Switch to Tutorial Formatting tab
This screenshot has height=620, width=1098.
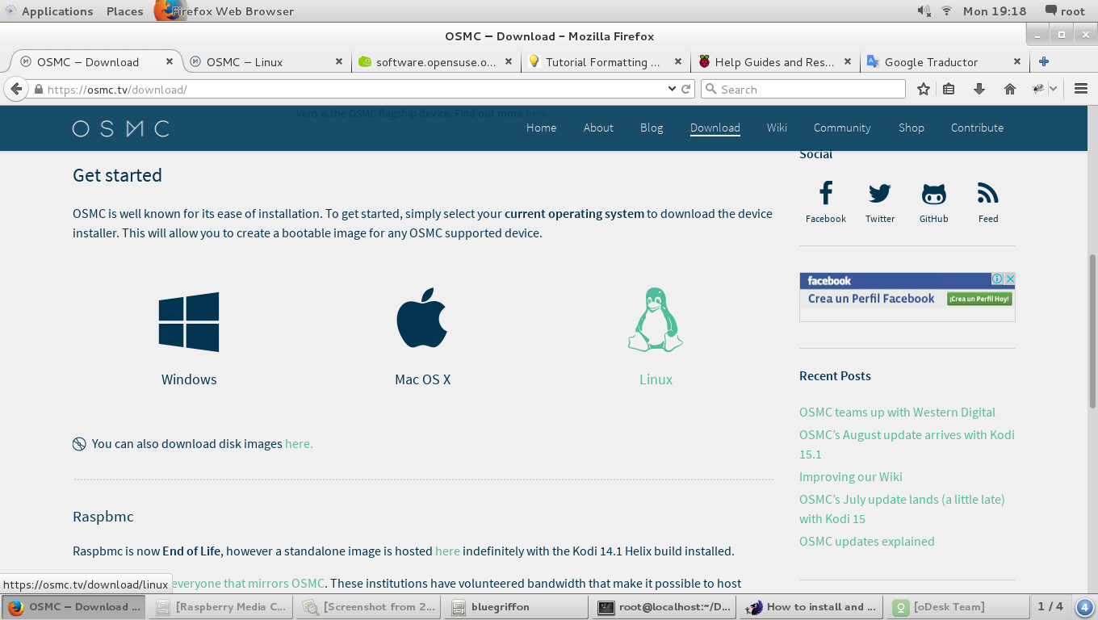(606, 61)
